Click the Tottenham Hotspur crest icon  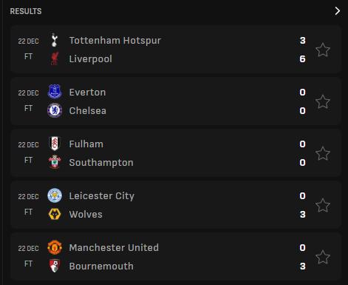click(55, 40)
